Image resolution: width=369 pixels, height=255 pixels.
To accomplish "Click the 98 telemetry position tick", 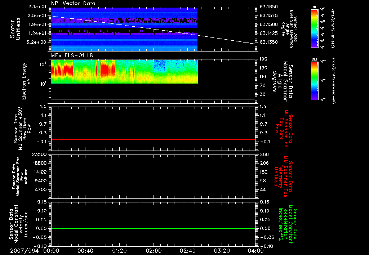I will pyautogui.click(x=263, y=181).
